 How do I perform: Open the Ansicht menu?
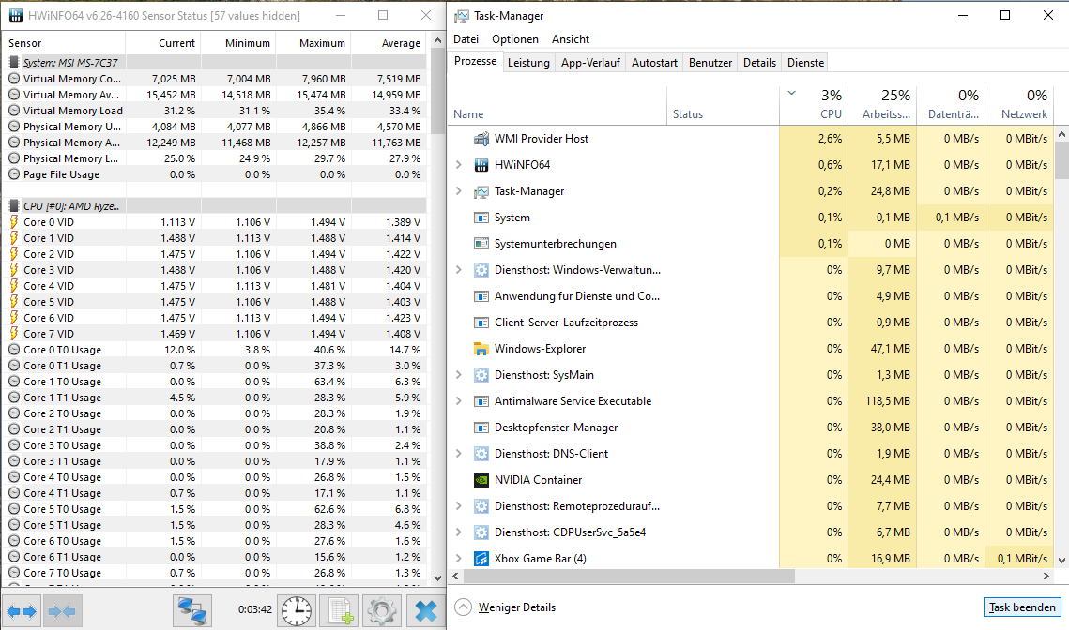[x=571, y=39]
